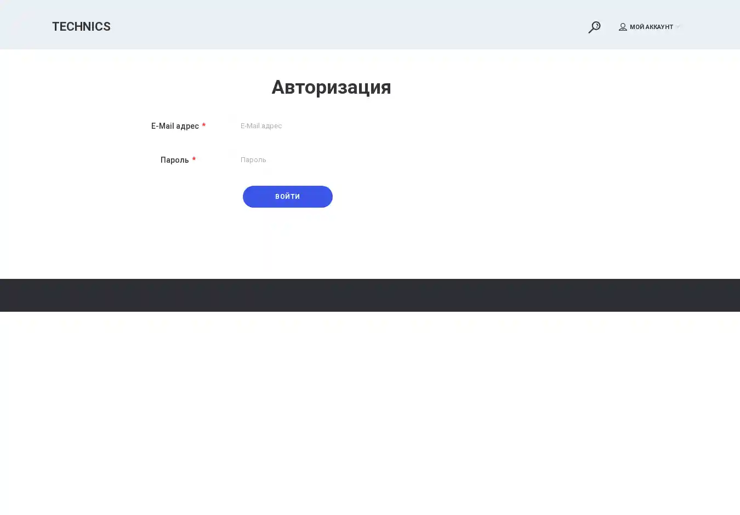Click the magnifier search icon in header
Image resolution: width=740 pixels, height=515 pixels.
point(594,27)
